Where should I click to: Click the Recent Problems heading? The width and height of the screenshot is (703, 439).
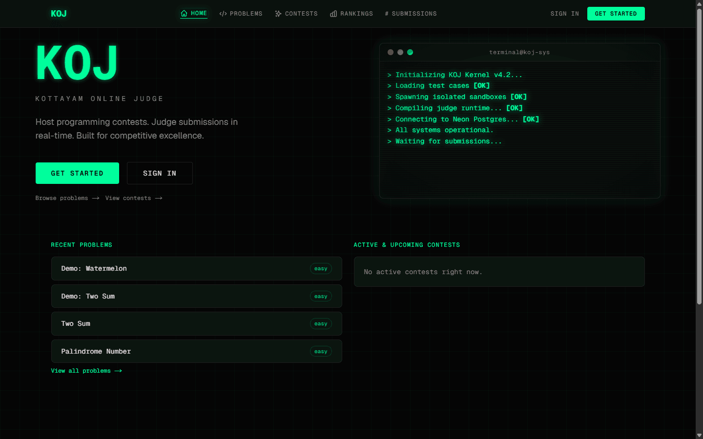(82, 245)
